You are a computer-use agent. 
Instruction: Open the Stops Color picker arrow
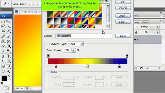[73, 84]
